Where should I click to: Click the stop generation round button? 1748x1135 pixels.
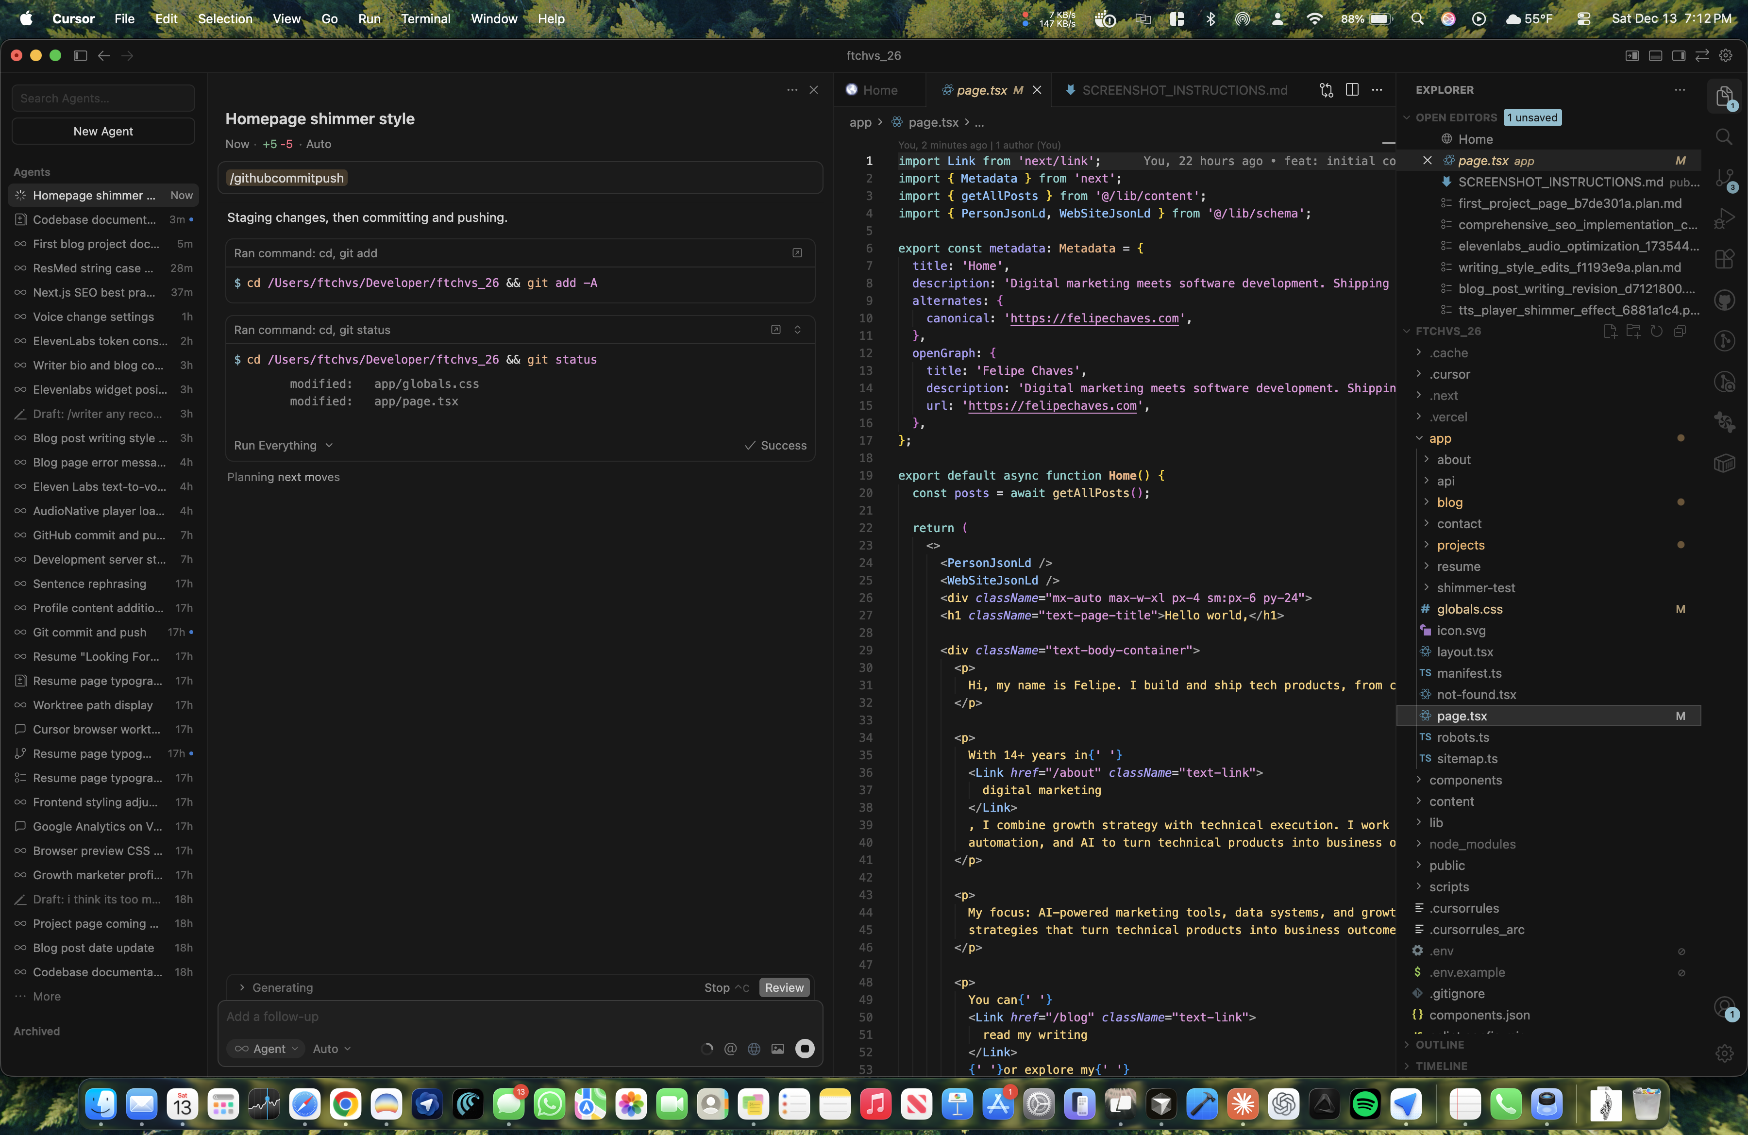[x=805, y=1049]
